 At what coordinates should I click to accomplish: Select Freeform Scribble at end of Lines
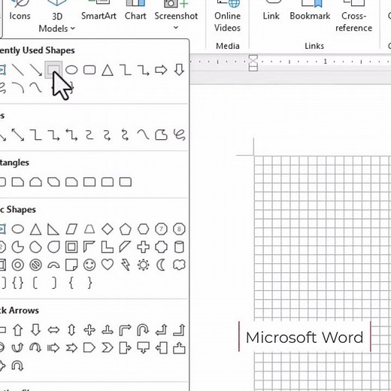point(180,135)
